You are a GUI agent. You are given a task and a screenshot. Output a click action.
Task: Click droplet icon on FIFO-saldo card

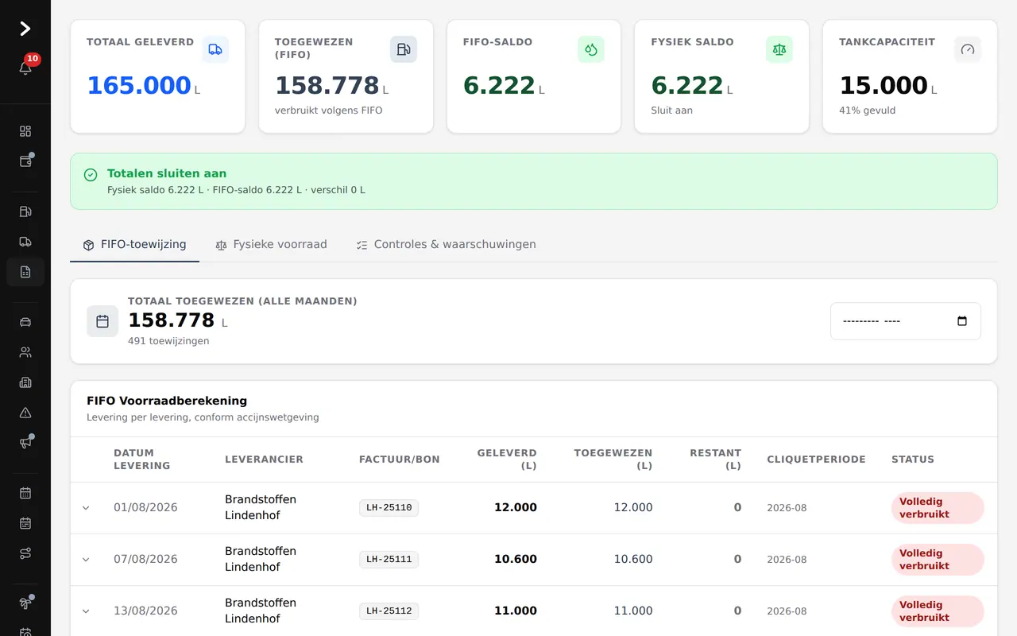tap(591, 49)
